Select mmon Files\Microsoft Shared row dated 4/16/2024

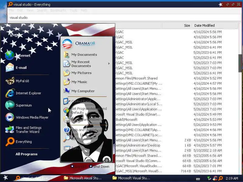[177, 78]
